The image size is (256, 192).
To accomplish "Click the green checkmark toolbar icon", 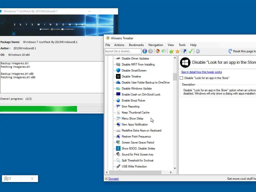I will (x=190, y=51).
